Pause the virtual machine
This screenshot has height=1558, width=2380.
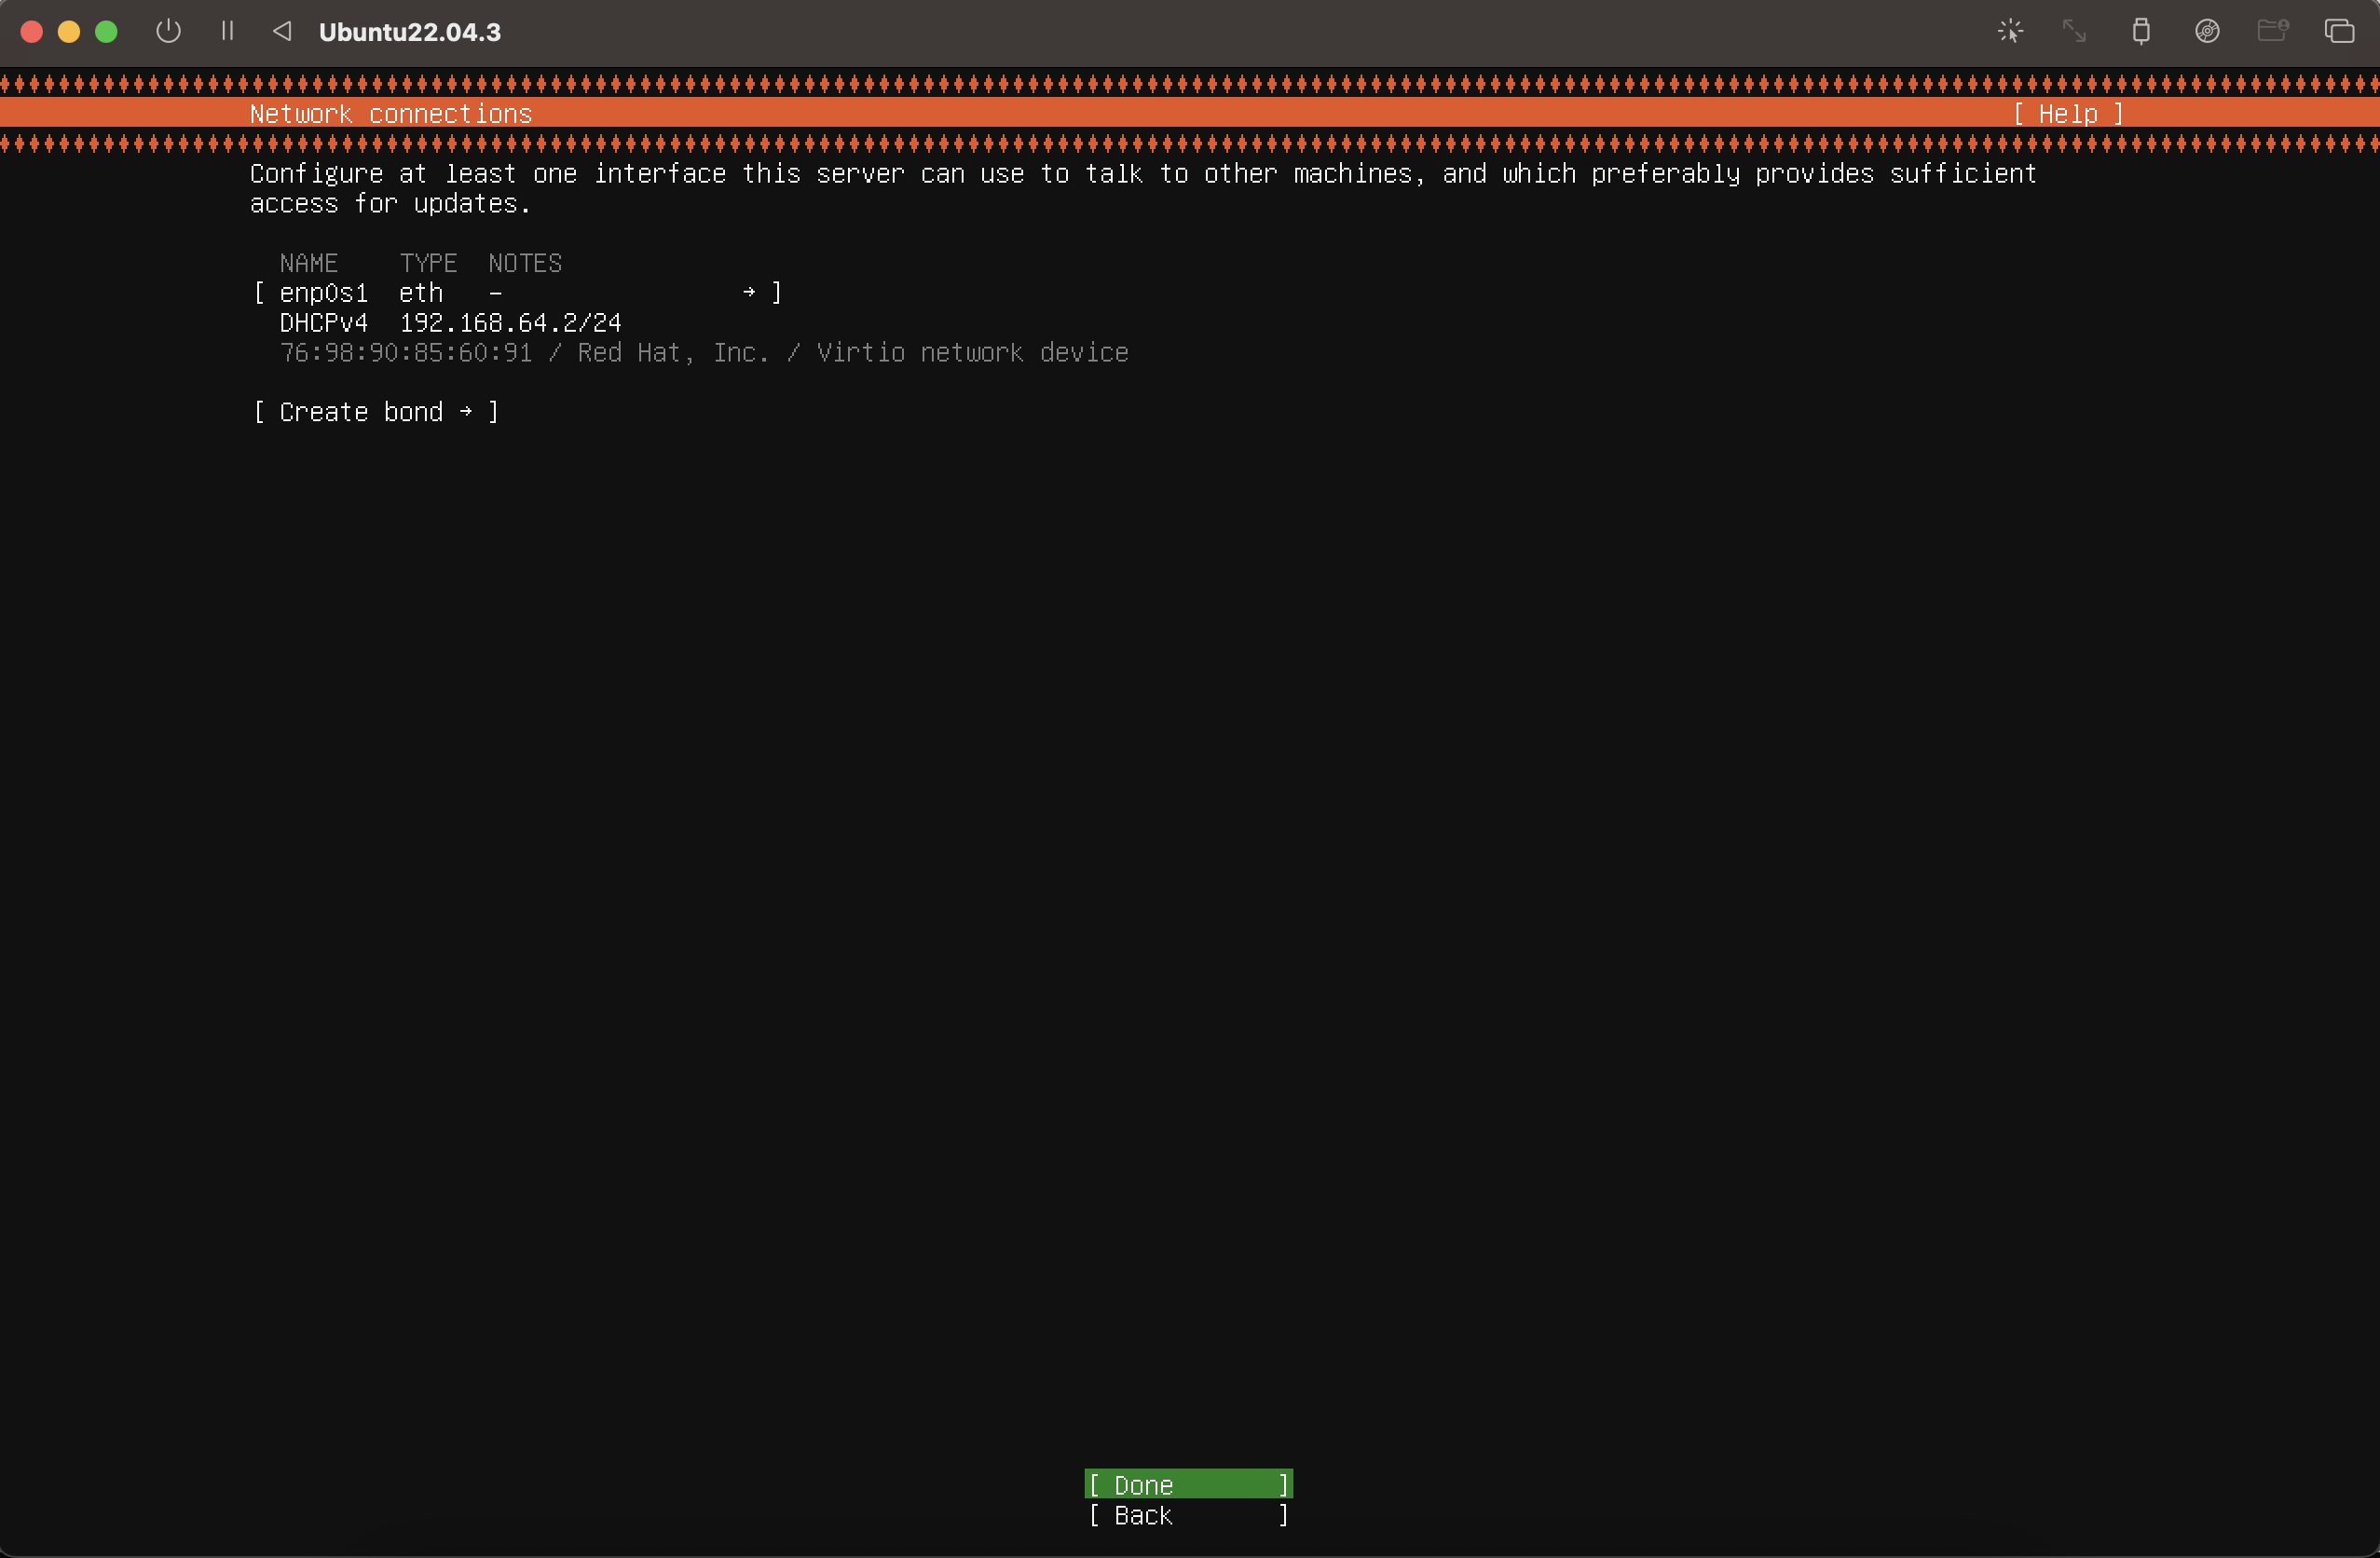227,32
